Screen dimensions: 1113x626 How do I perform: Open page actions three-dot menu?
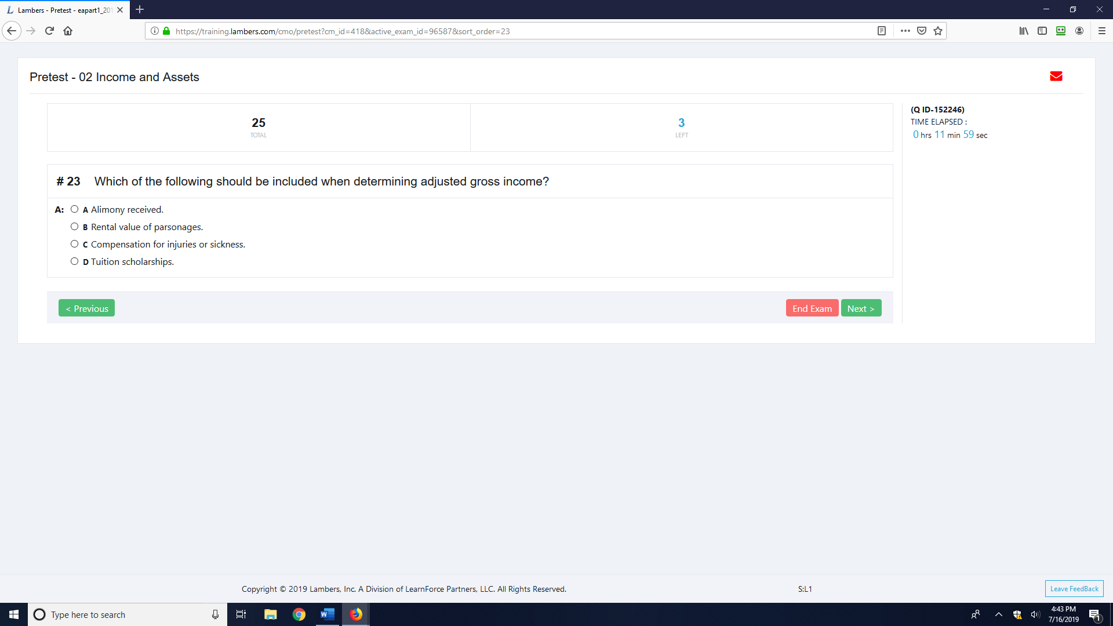905,31
